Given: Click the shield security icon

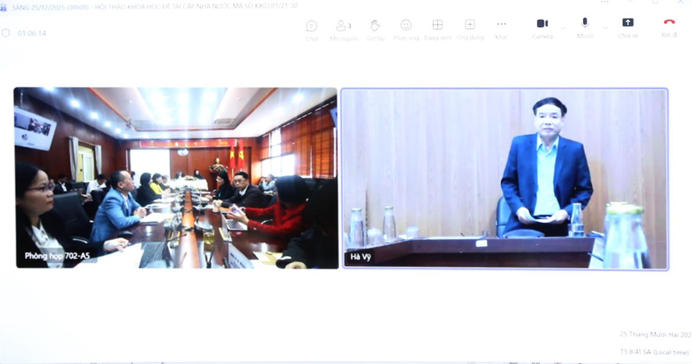Looking at the screenshot, I should (6, 33).
